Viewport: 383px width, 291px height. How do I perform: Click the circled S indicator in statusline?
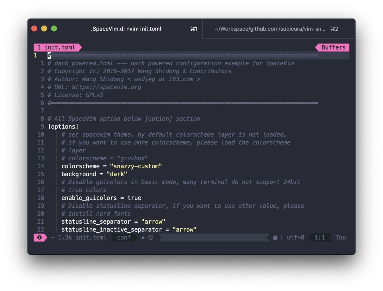click(151, 237)
